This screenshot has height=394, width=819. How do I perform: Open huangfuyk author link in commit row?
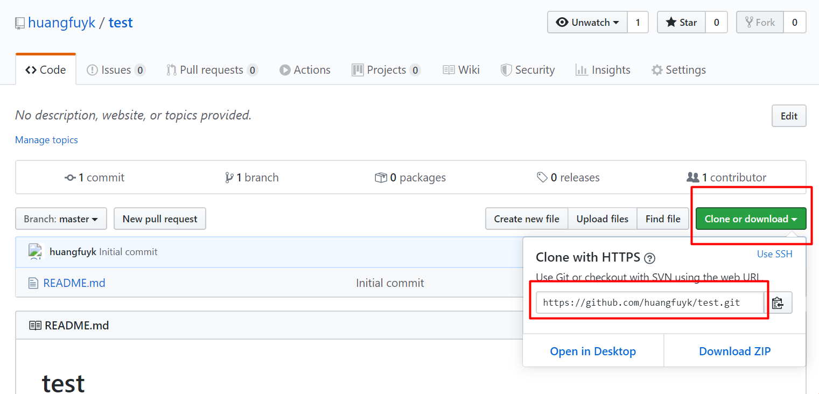[73, 252]
